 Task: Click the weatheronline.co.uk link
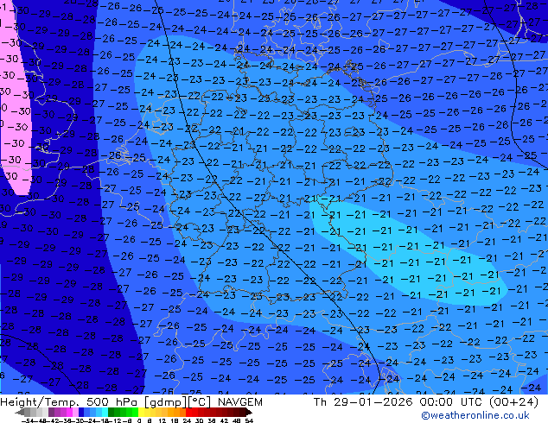pyautogui.click(x=475, y=415)
